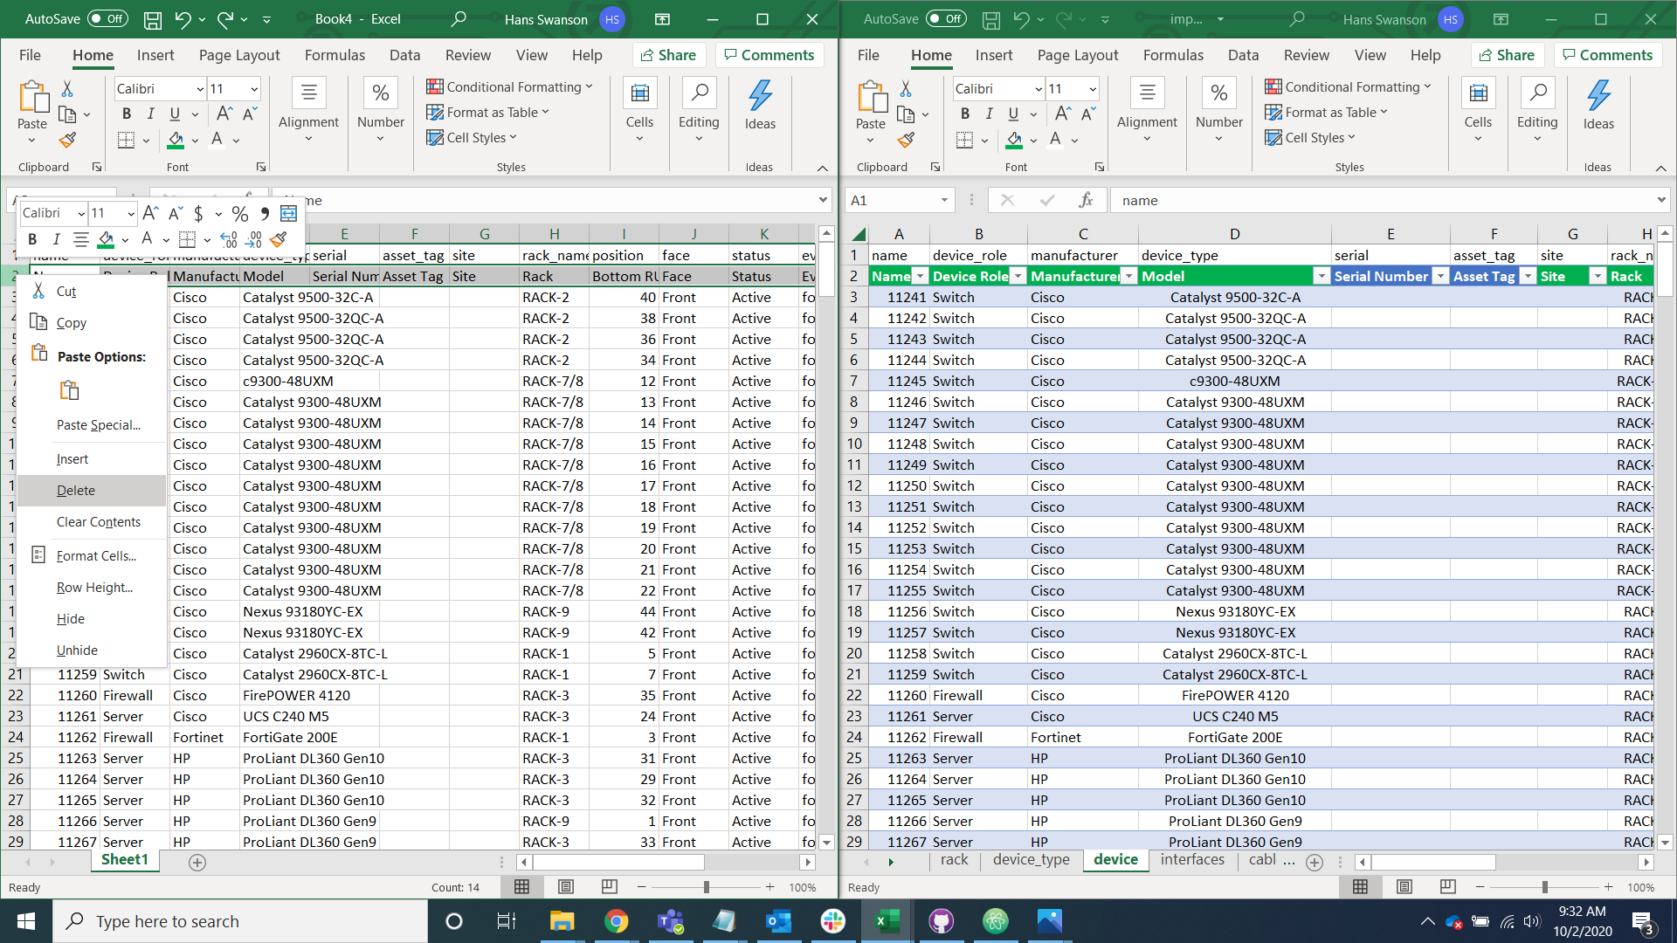Viewport: 1677px width, 943px height.
Task: Choose Paste Special from context menu
Action: [x=99, y=425]
